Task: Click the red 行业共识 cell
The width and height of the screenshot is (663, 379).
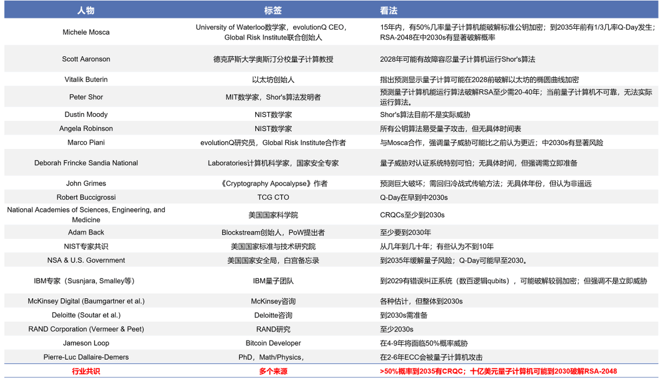Action: coord(86,371)
